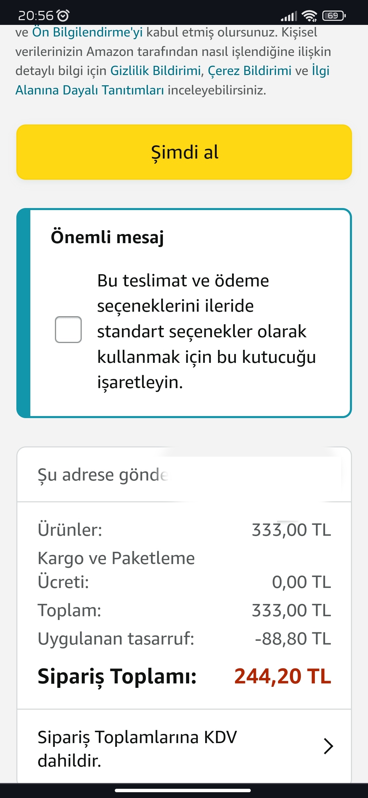Tap the 20:56 clock in status bar
Screen dimensions: 368x798
pos(36,15)
